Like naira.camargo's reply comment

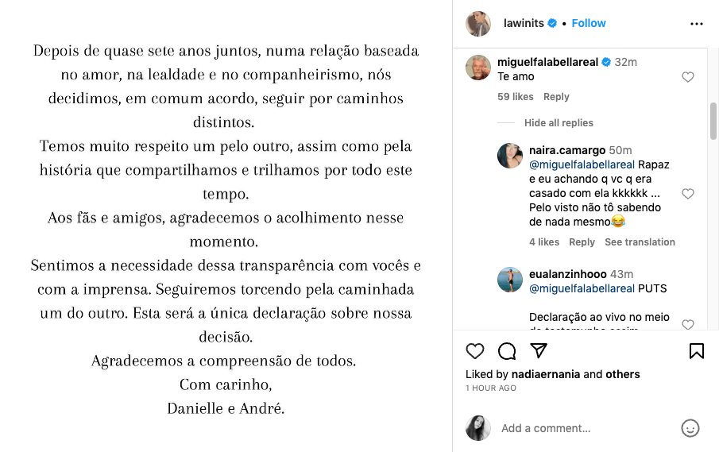(688, 194)
